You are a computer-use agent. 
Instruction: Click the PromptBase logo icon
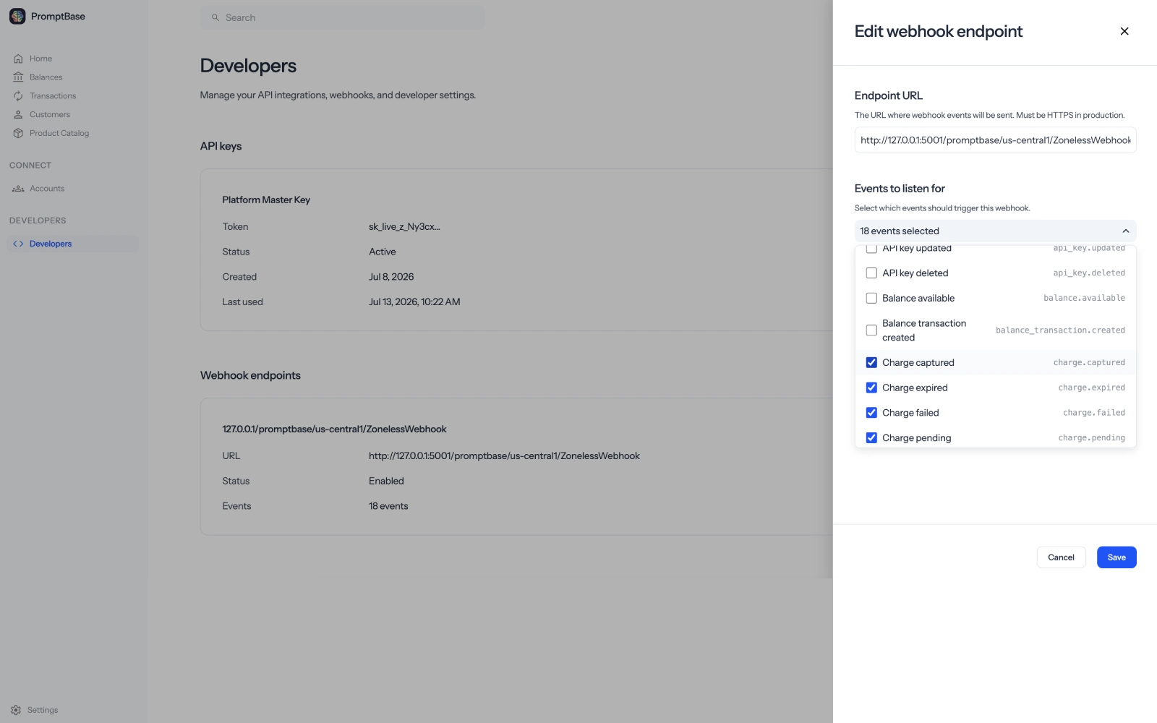(x=17, y=16)
